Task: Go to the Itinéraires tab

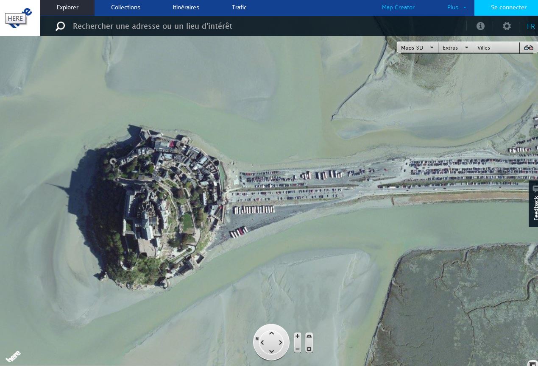Action: [x=186, y=7]
